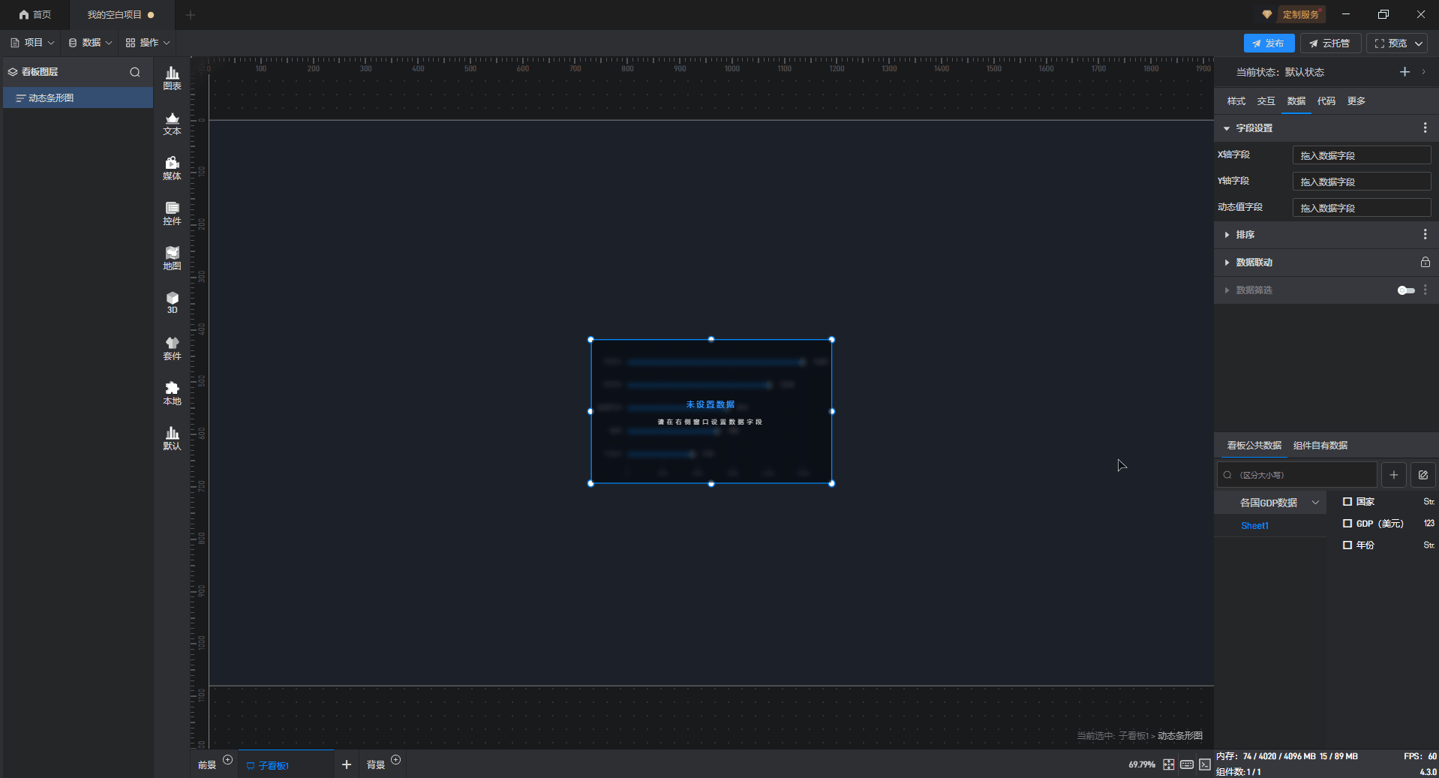Collapse the 字段设置 section
Screen dimensions: 1439x778
tap(1227, 128)
